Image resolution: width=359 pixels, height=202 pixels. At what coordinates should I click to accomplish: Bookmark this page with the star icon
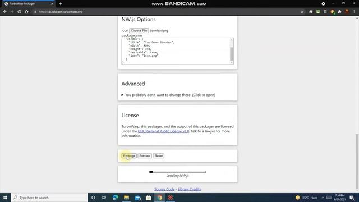(x=302, y=12)
